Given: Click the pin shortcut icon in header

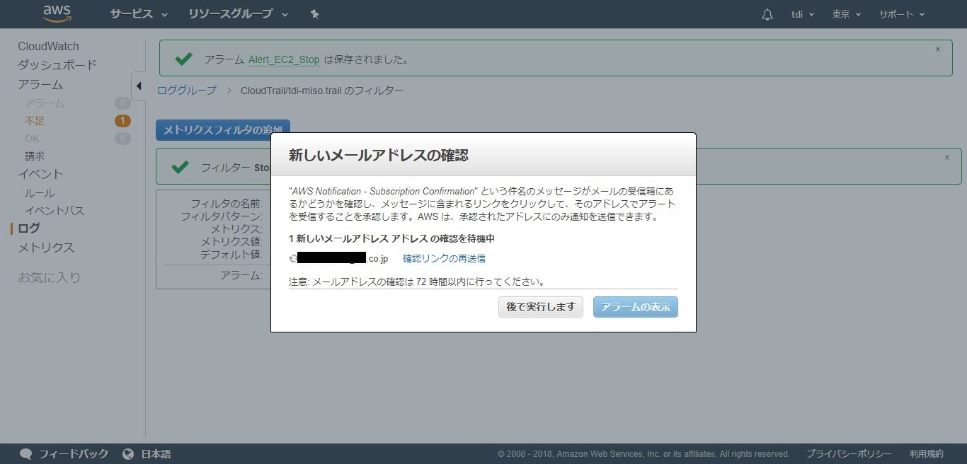Looking at the screenshot, I should coord(315,14).
